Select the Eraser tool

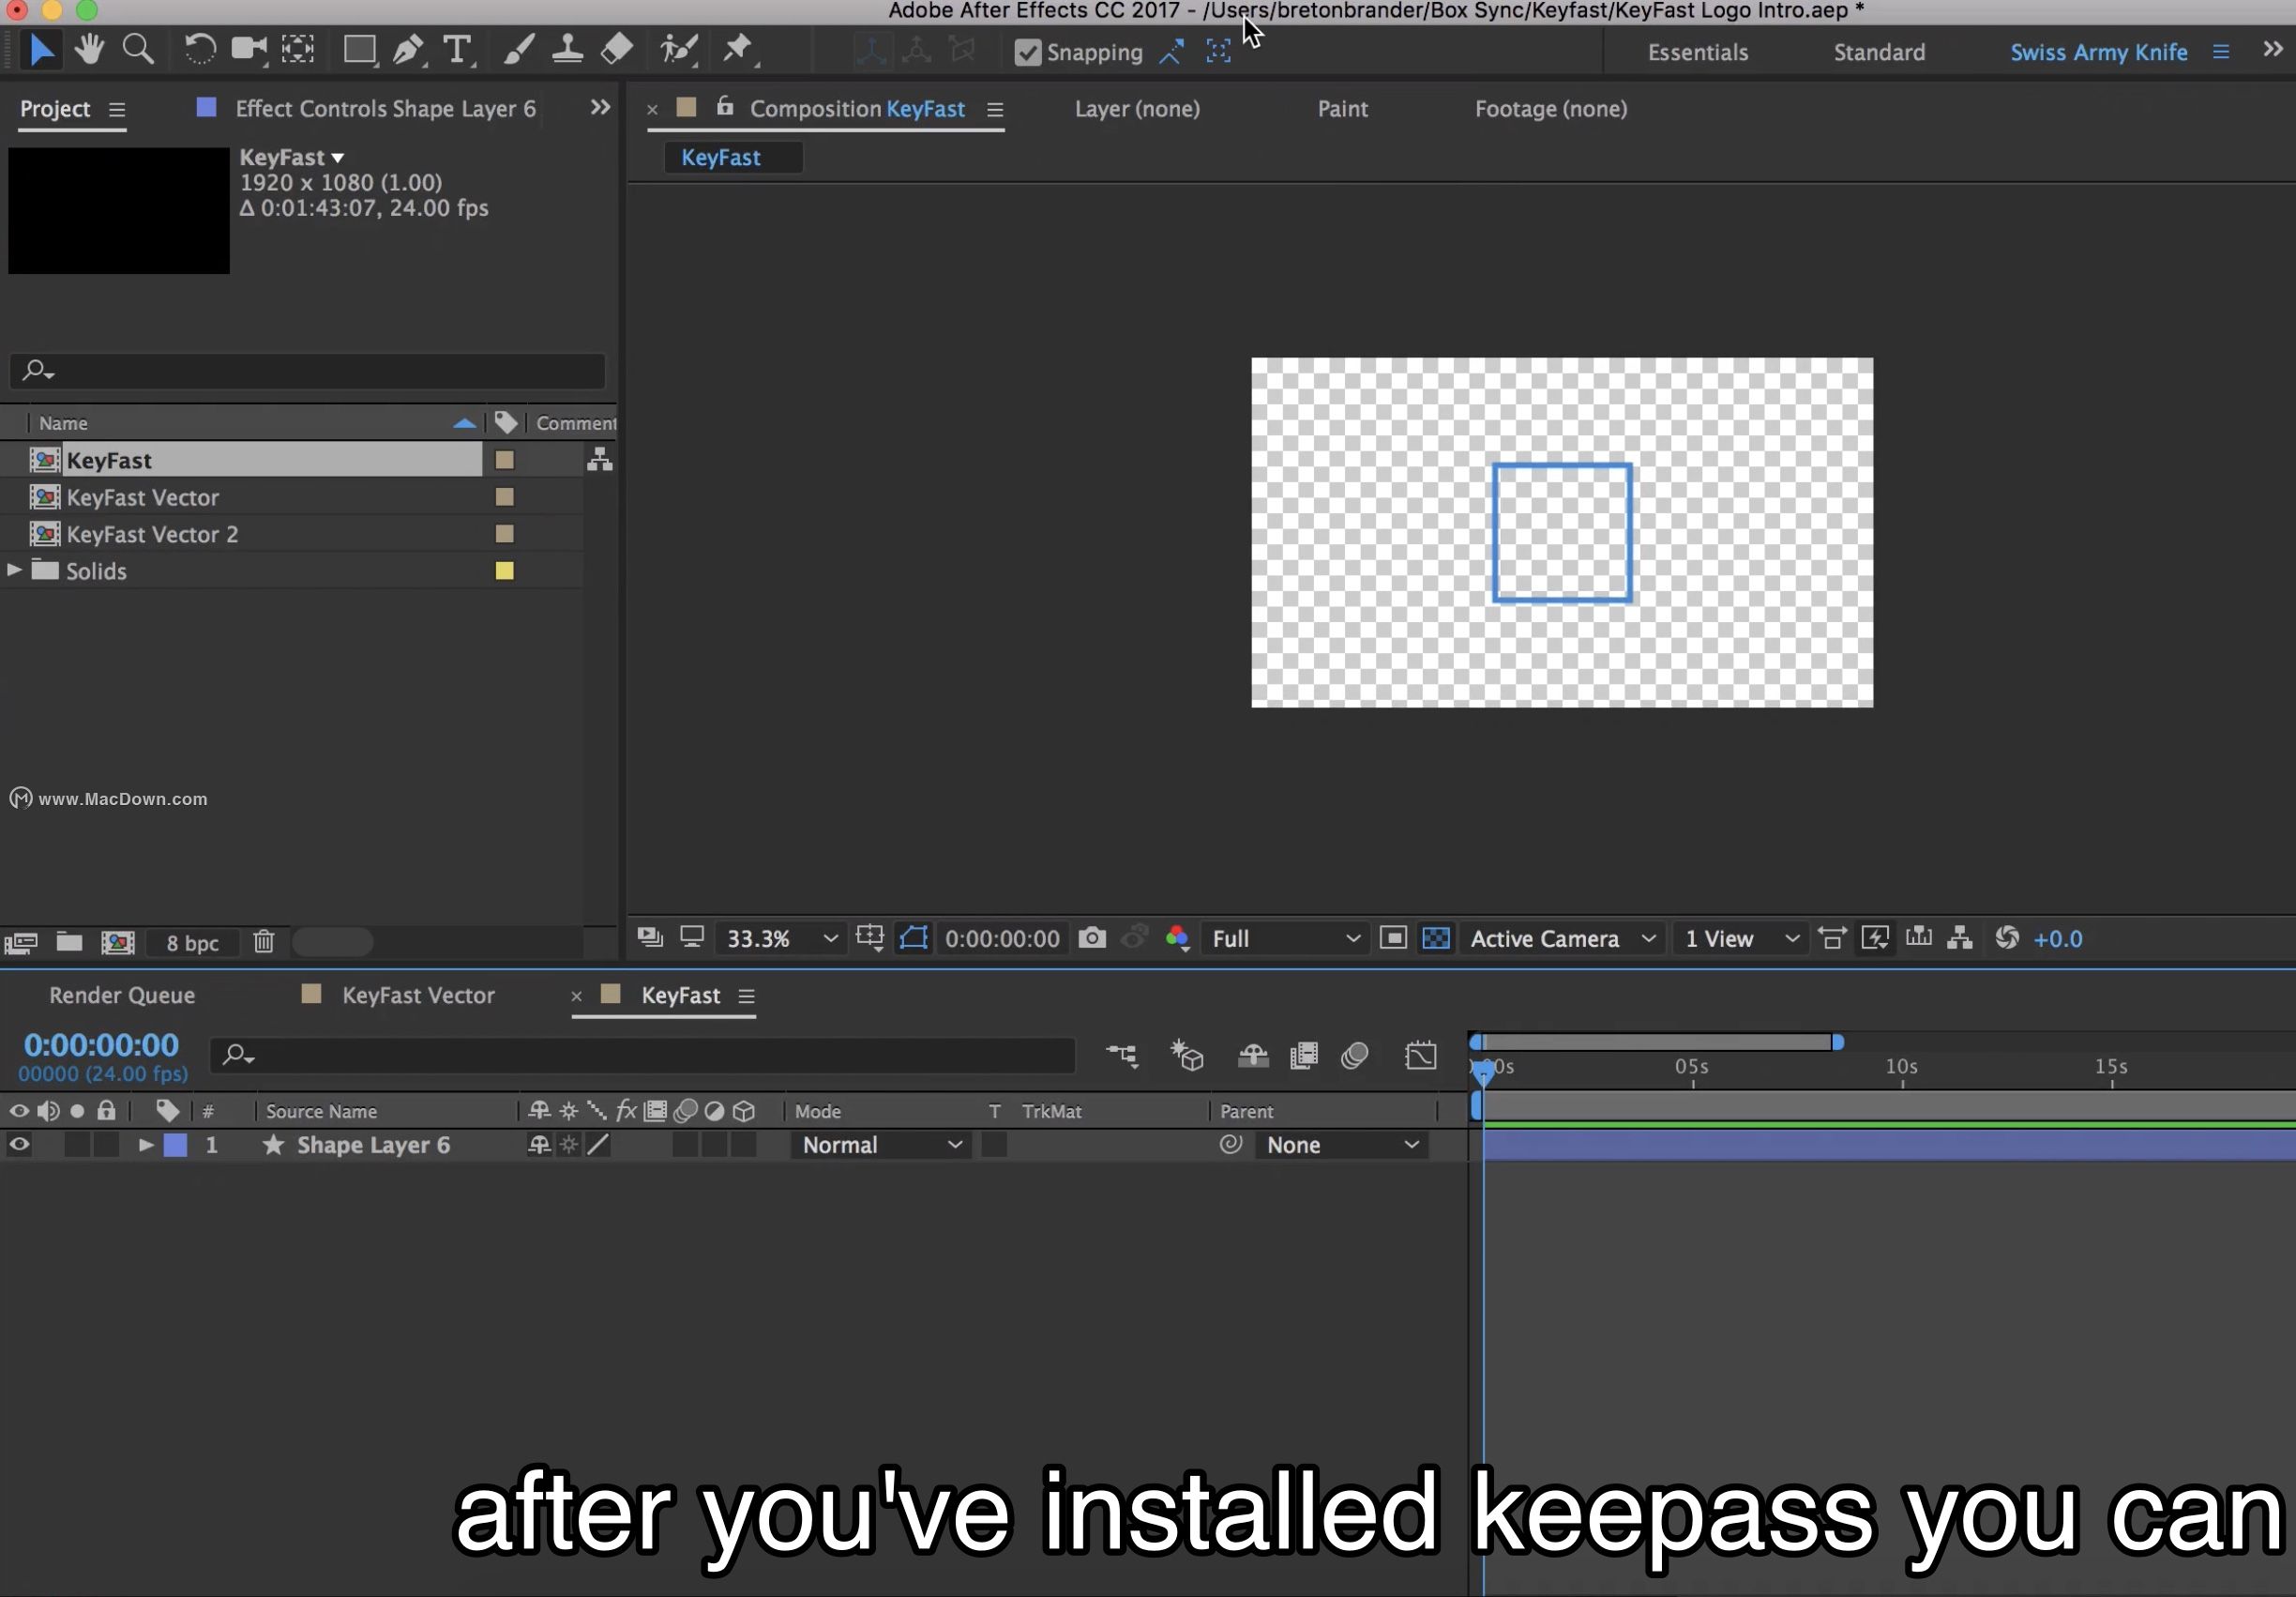coord(615,49)
